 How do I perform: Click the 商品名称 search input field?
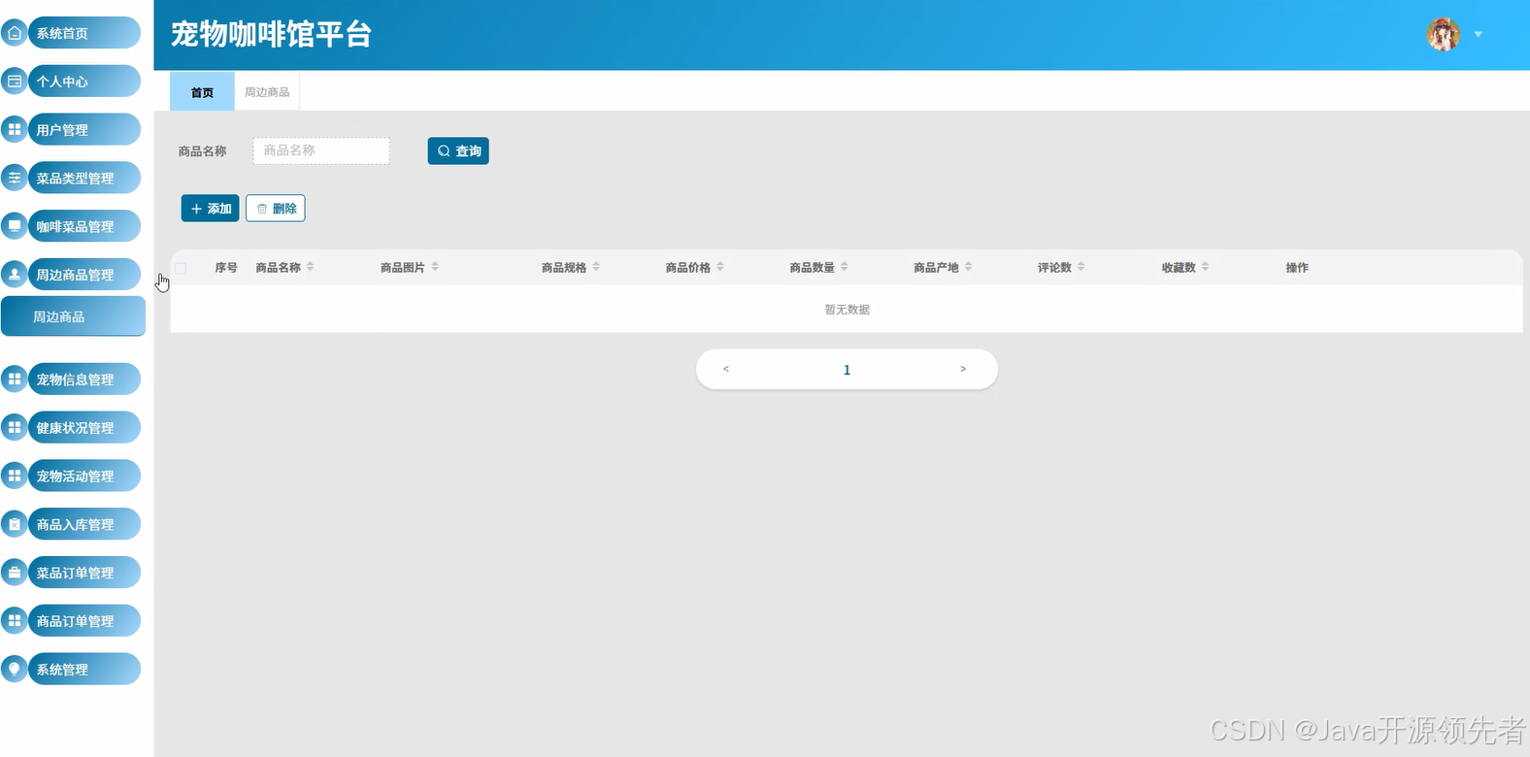(321, 150)
